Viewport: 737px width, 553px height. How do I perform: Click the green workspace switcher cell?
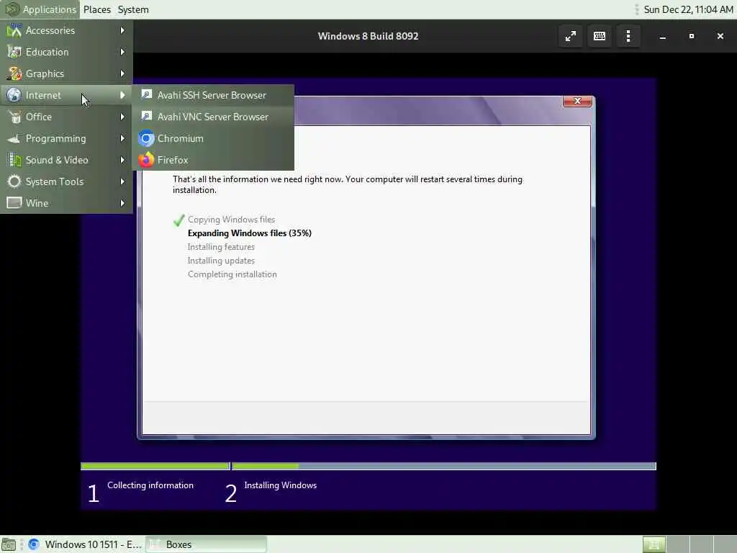point(654,544)
